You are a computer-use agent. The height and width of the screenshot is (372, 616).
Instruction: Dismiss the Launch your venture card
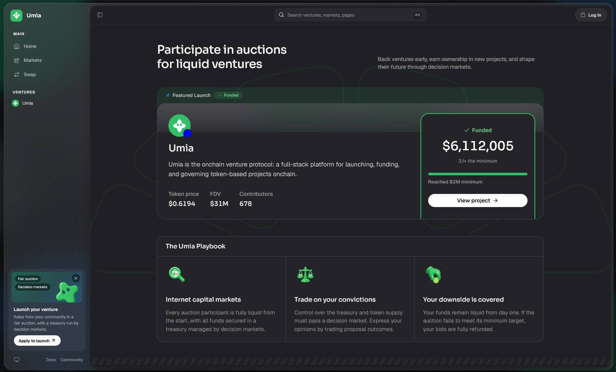tap(76, 278)
